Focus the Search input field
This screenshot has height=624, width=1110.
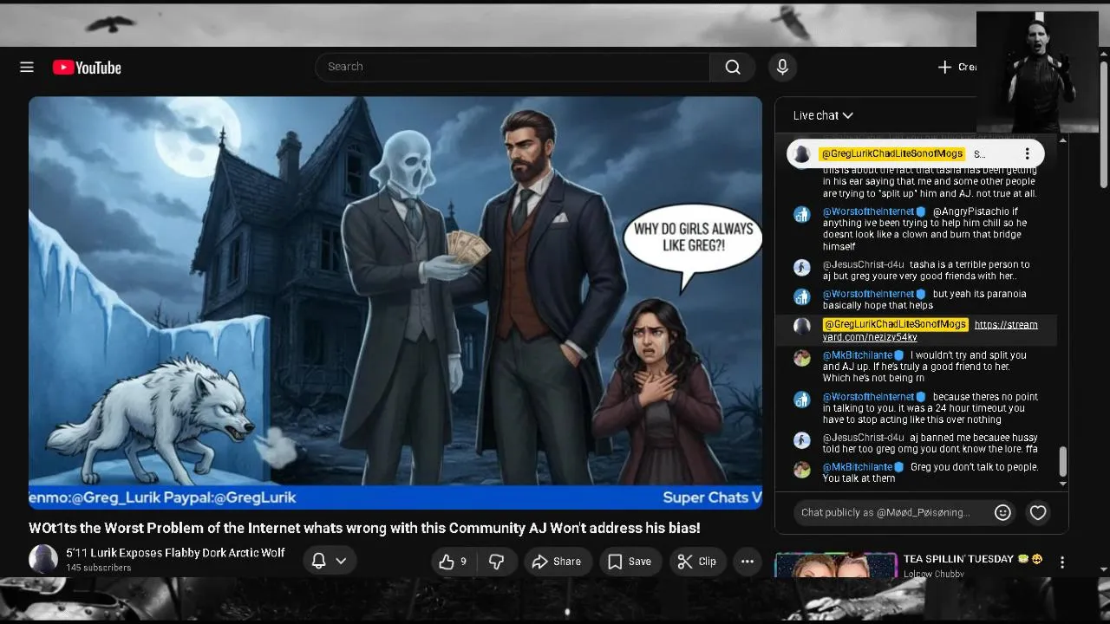click(513, 67)
